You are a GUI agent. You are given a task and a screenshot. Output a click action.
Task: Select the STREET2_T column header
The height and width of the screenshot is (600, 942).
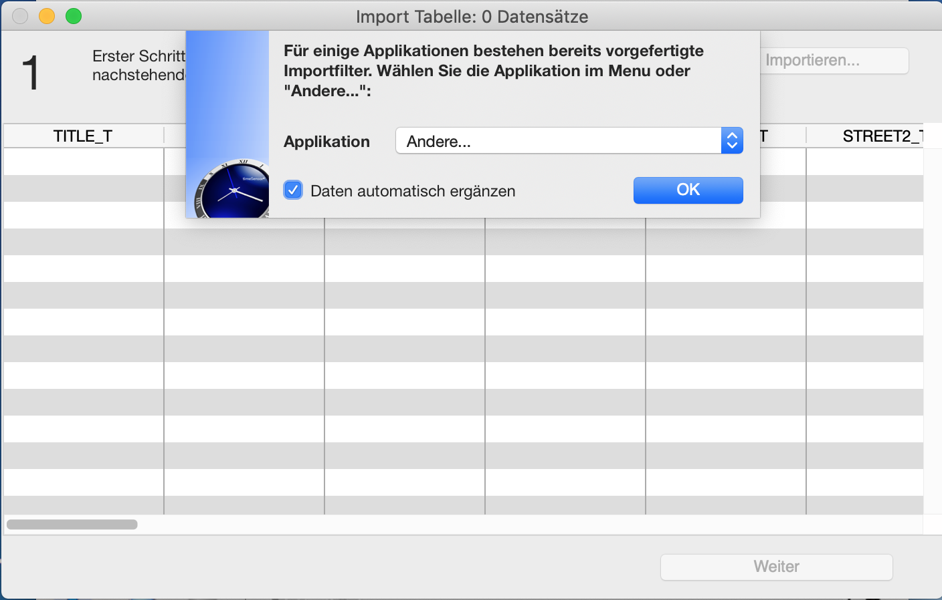pyautogui.click(x=864, y=136)
